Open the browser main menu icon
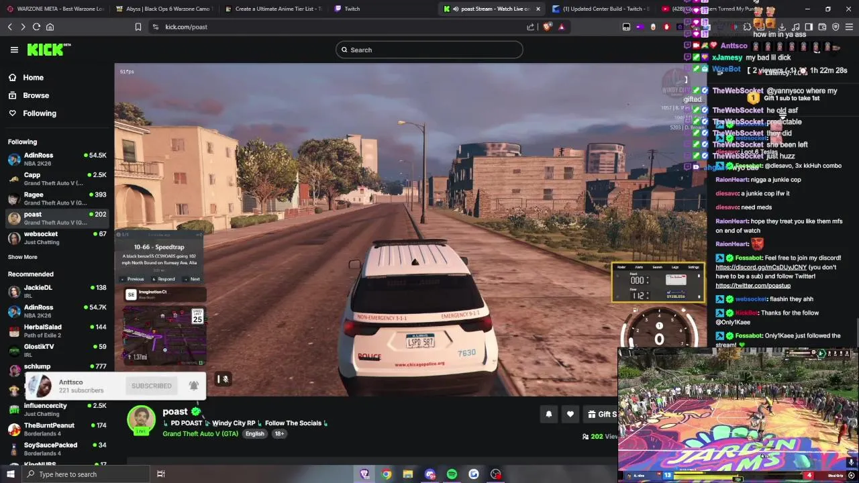This screenshot has width=859, height=483. click(x=849, y=27)
